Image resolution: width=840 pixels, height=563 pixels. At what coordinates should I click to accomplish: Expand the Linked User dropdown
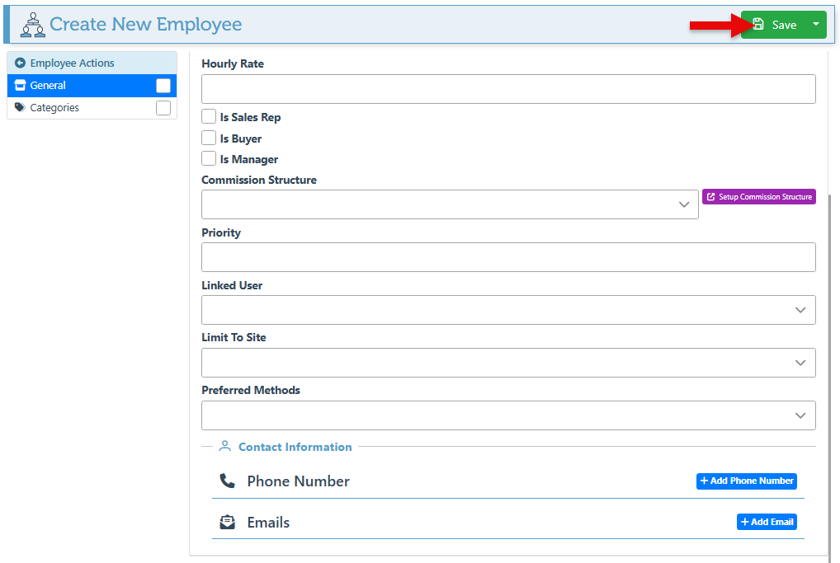(508, 310)
